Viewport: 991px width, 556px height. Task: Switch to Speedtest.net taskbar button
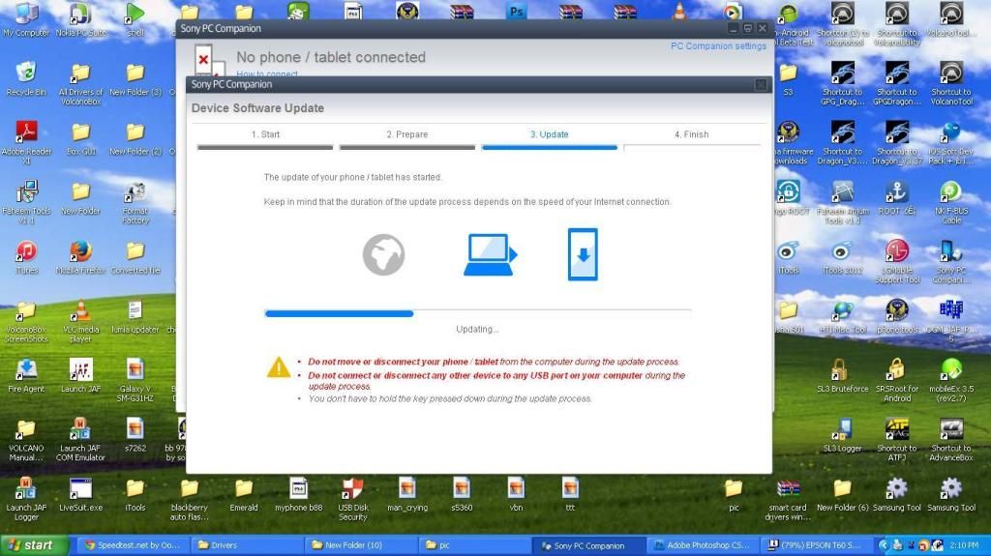coord(133,545)
